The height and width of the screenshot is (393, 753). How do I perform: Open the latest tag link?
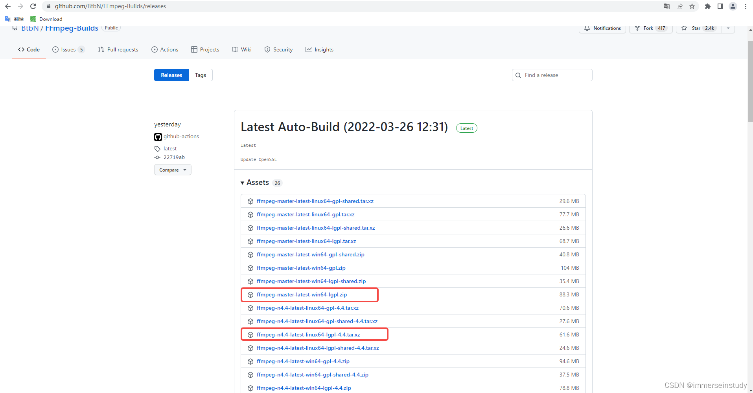point(170,148)
